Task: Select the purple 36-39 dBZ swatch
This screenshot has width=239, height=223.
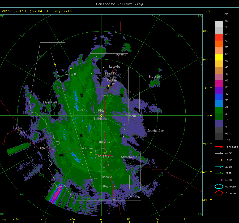Action: [219, 90]
